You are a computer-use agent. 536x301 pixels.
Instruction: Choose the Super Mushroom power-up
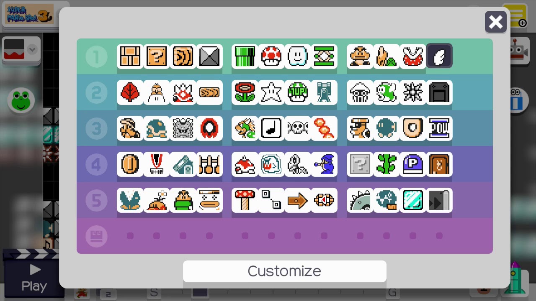point(271,56)
